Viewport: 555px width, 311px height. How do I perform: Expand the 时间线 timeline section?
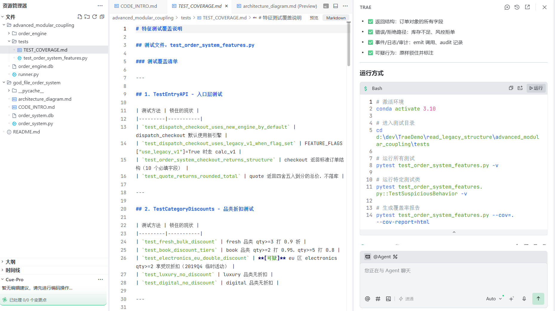point(2,270)
